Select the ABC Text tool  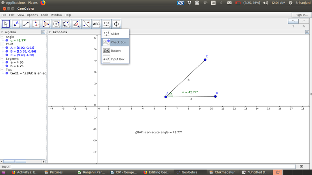pyautogui.click(x=96, y=24)
